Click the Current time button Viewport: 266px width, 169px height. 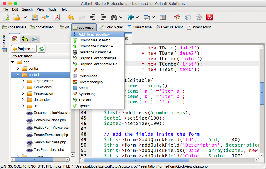139,27
